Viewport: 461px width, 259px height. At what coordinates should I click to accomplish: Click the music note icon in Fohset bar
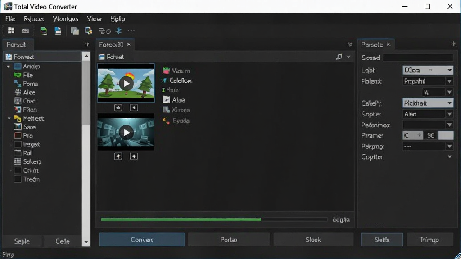339,56
